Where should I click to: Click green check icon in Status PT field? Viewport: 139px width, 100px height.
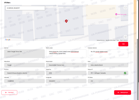point(125,73)
